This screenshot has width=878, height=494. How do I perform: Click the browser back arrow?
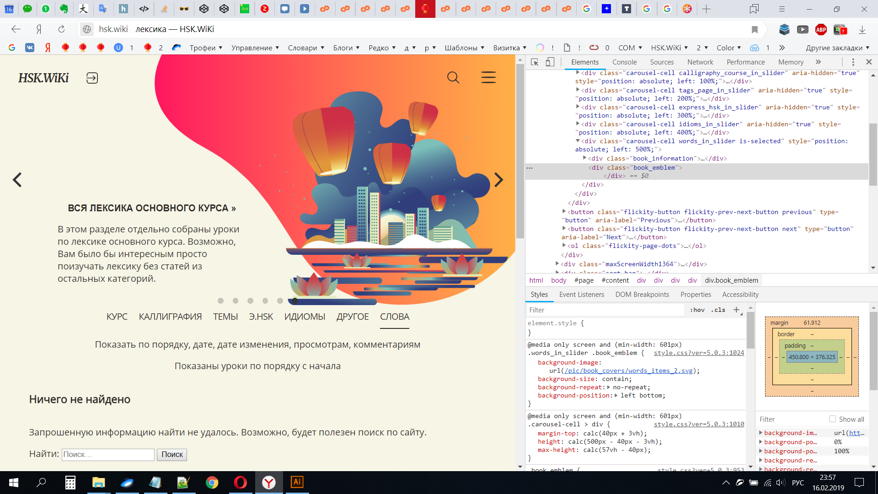(x=16, y=29)
